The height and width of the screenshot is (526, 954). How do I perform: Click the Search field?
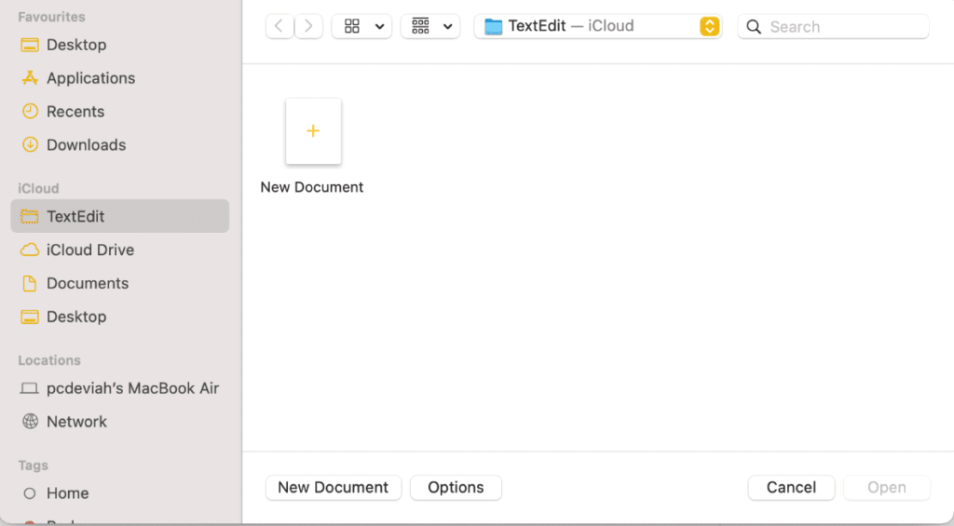843,27
